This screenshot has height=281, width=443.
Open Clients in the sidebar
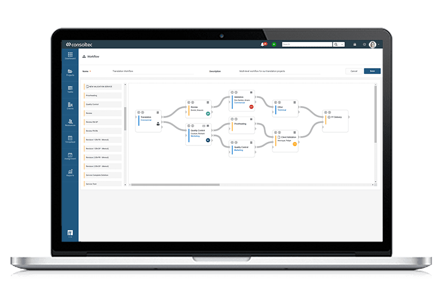point(70,106)
